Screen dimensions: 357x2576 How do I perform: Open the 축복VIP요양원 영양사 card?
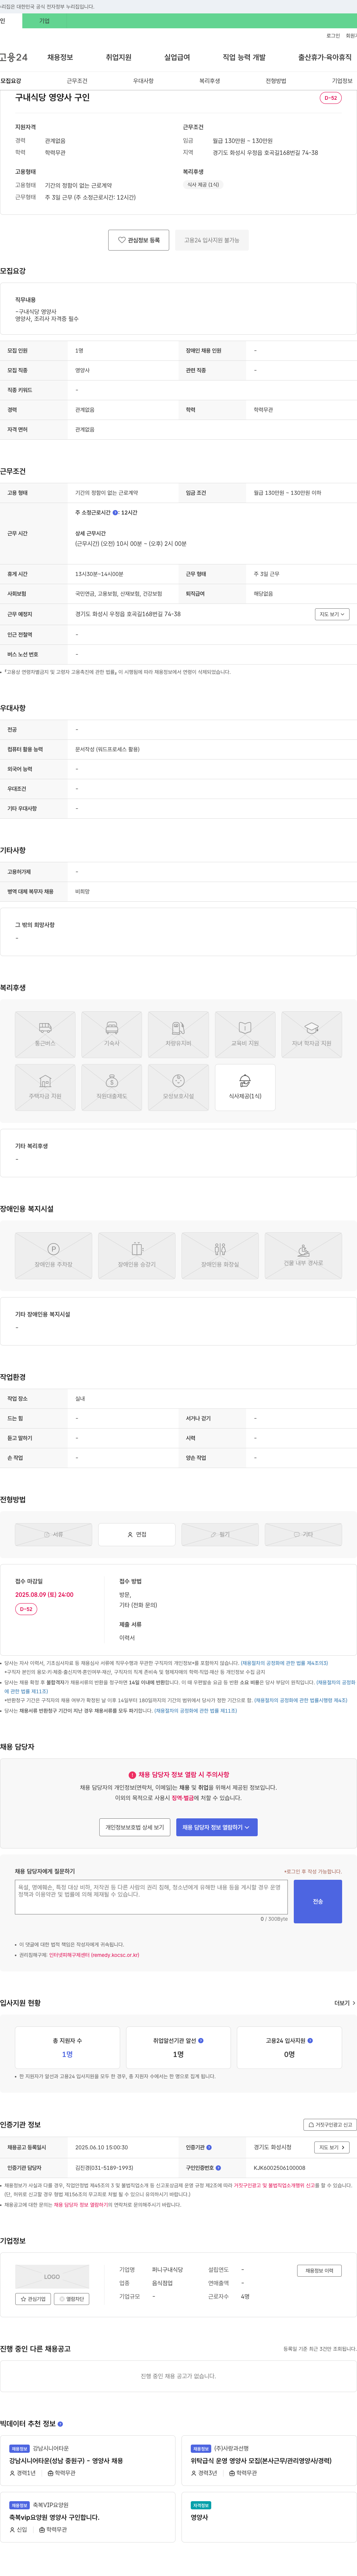88,2517
